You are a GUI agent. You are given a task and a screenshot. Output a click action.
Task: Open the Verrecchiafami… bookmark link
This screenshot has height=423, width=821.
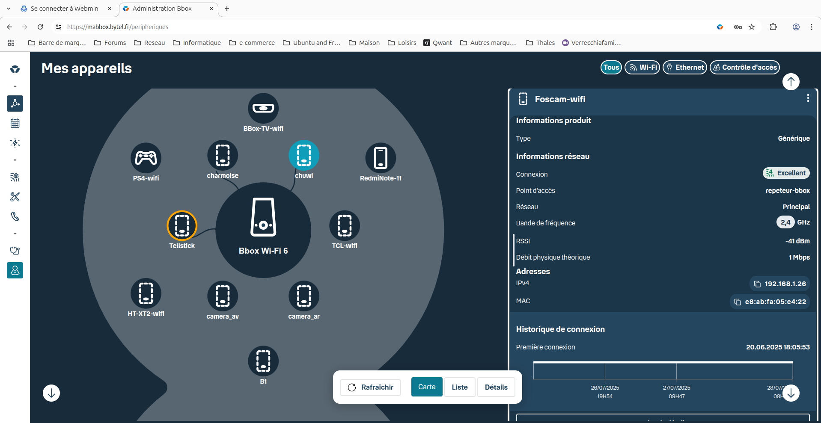click(x=591, y=43)
